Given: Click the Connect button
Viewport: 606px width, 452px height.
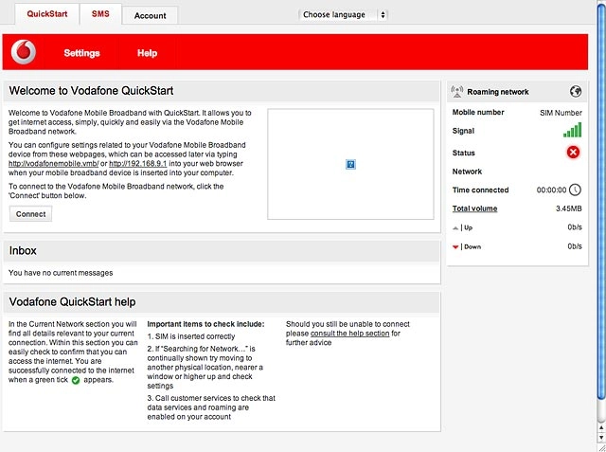Looking at the screenshot, I should click(30, 214).
